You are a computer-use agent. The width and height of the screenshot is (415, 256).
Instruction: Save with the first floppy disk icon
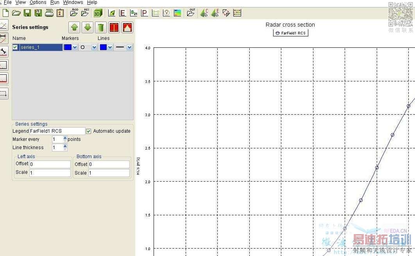pos(27,13)
